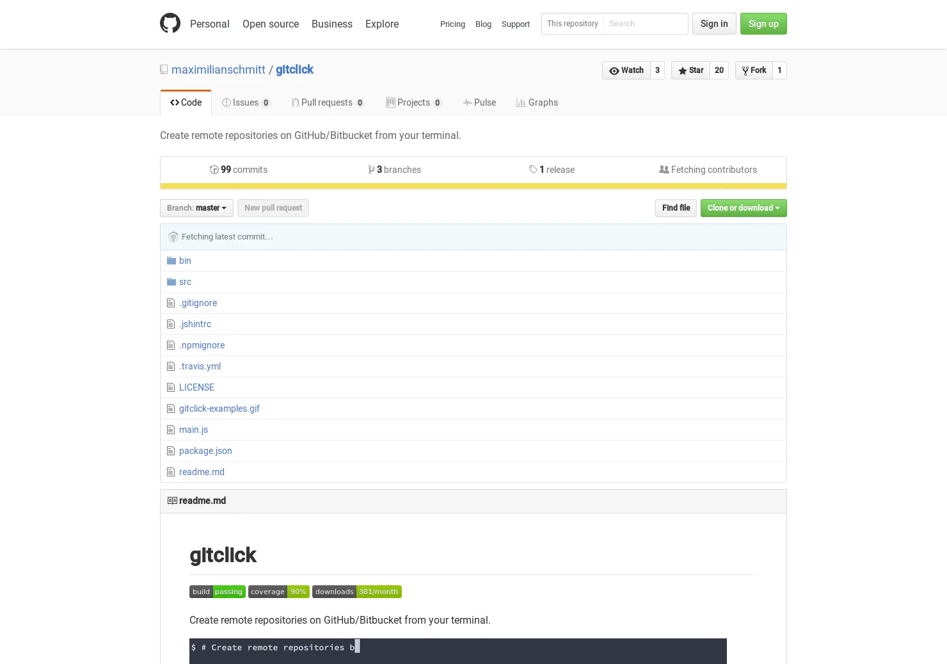947x664 pixels.
Task: Click the downloads 381/month badge
Action: (x=357, y=592)
